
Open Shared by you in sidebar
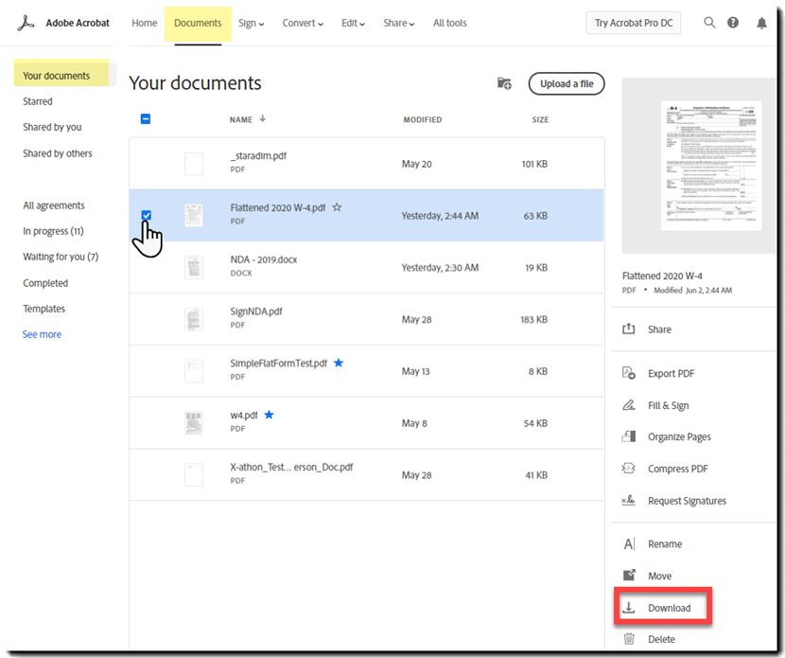(52, 127)
